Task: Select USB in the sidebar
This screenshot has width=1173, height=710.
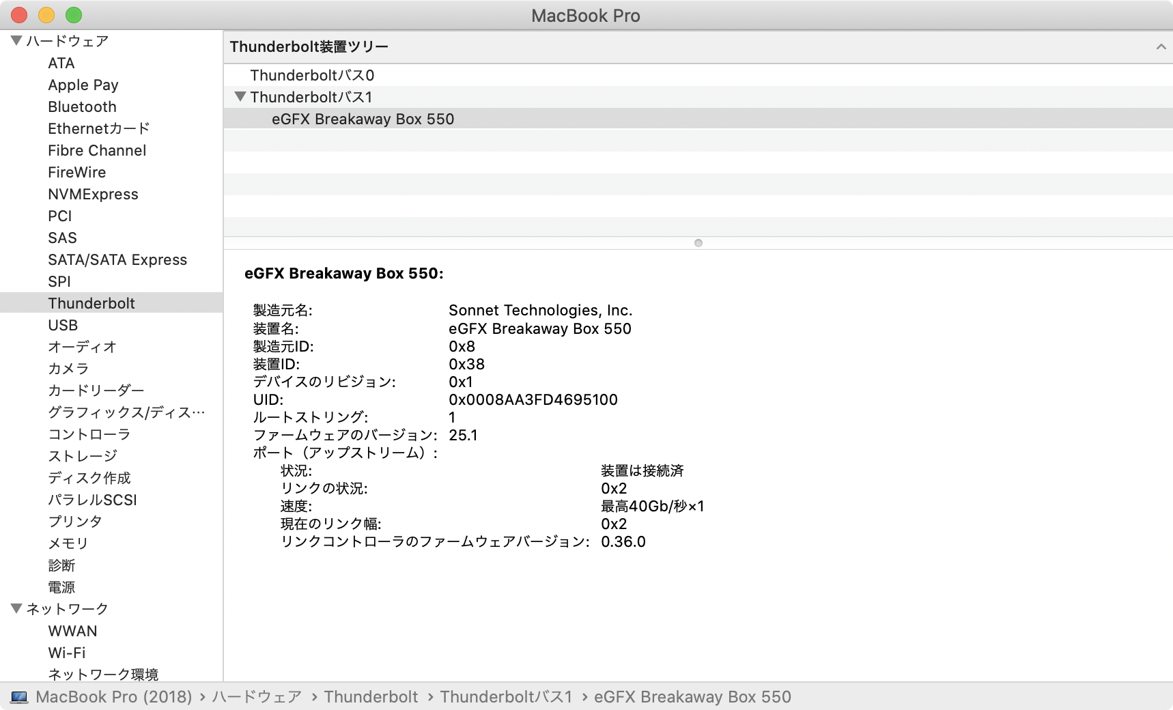Action: coord(63,325)
